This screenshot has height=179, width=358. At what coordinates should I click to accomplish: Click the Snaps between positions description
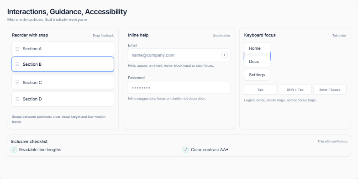pyautogui.click(x=58, y=119)
